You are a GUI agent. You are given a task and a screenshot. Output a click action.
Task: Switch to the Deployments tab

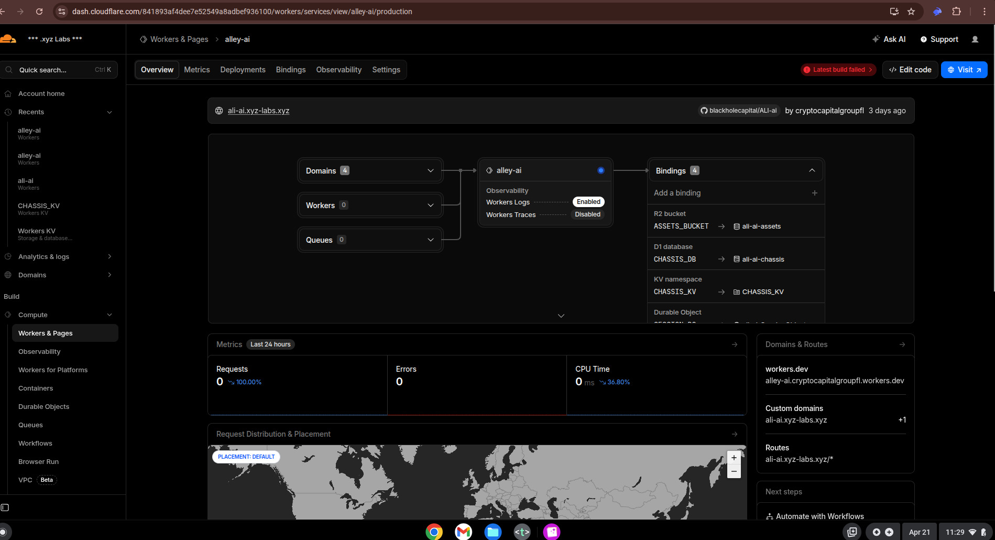pyautogui.click(x=243, y=70)
